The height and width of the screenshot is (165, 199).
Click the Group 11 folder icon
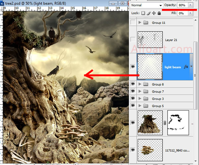pos(146,23)
